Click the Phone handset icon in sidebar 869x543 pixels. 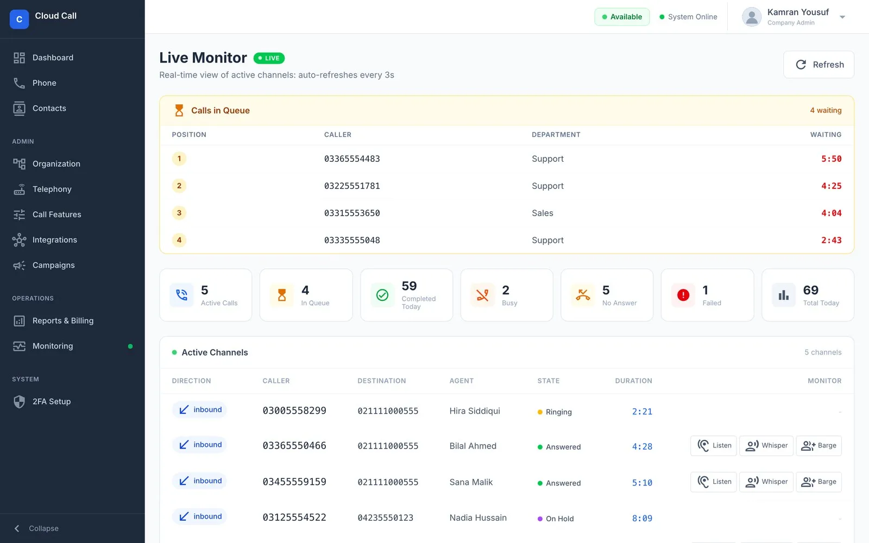(19, 83)
